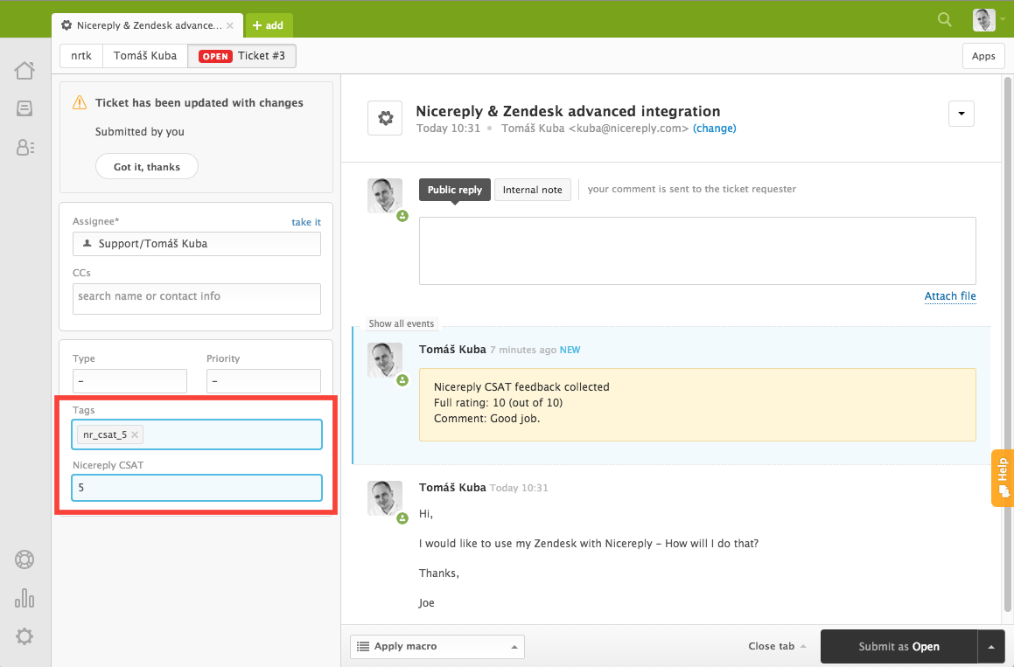Open the Home dashboard icon in sidebar
The width and height of the screenshot is (1014, 667).
[x=24, y=71]
